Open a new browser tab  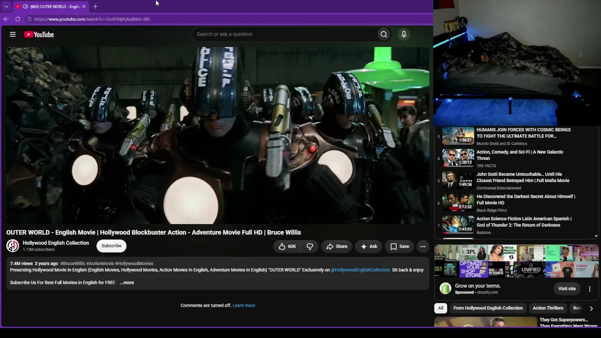(95, 7)
